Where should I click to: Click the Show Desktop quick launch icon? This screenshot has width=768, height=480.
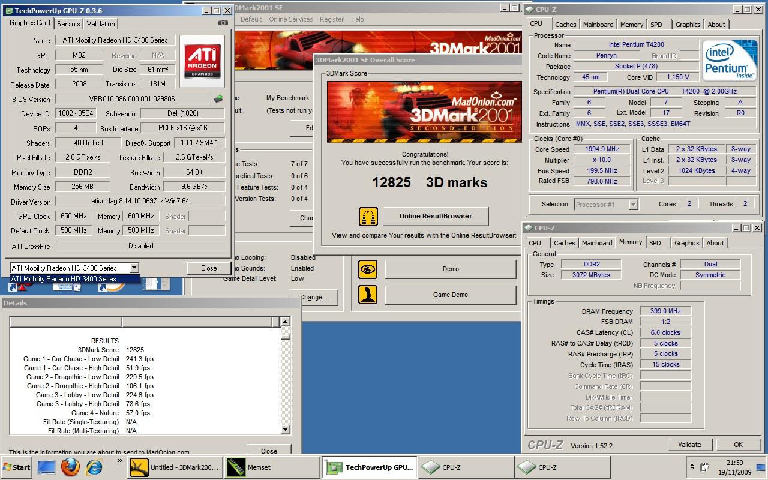(x=46, y=467)
